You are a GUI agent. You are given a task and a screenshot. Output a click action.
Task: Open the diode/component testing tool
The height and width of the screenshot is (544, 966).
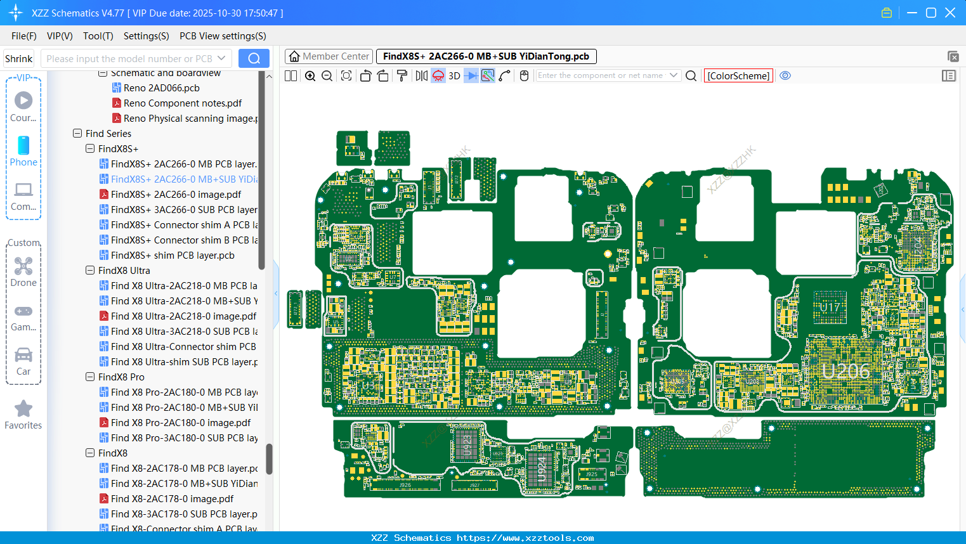[470, 75]
